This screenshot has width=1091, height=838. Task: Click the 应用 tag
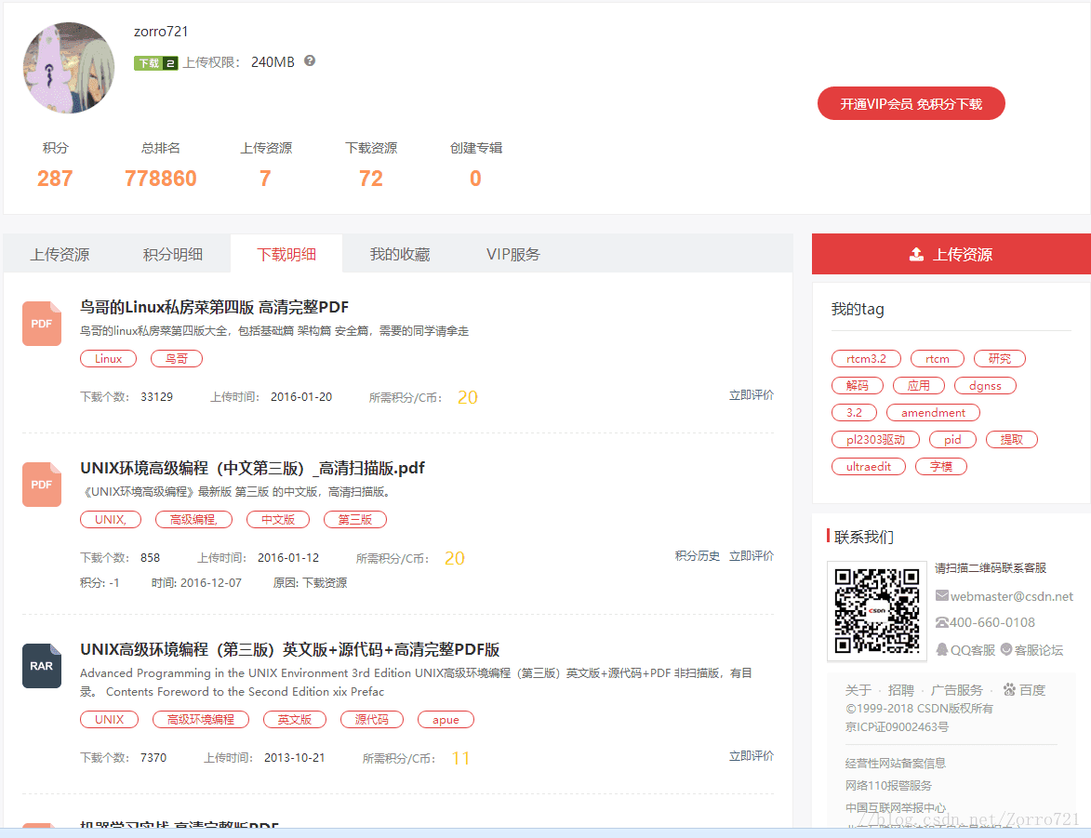click(918, 386)
